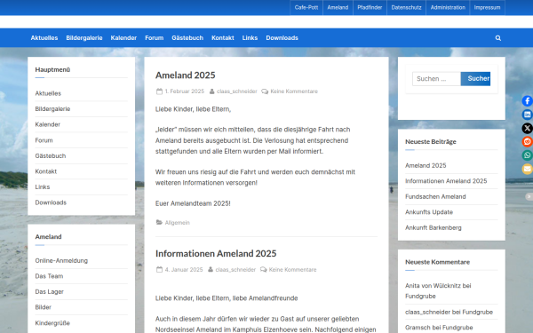
Task: Click calendar icon beside 4. Januar 2025
Action: 159,269
